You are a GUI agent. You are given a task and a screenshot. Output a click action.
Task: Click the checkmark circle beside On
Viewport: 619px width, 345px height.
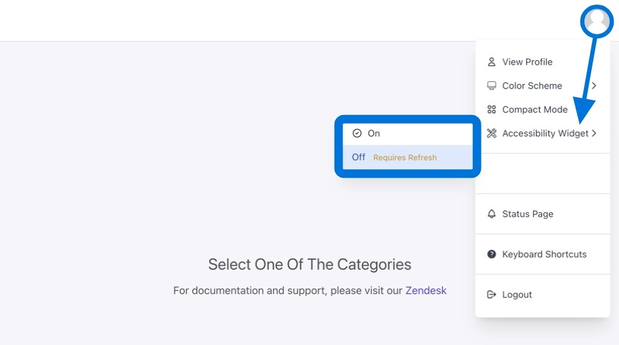pyautogui.click(x=357, y=134)
